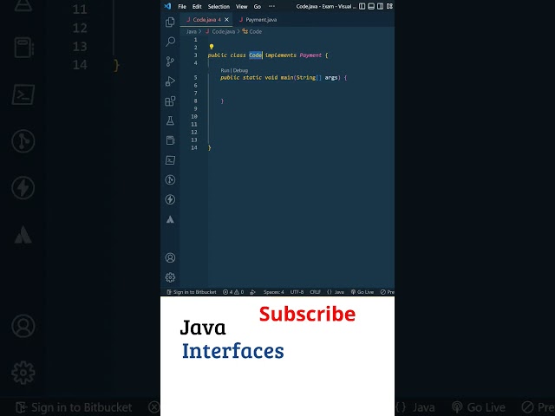
Task: Open the Testing flask view
Action: [x=170, y=120]
